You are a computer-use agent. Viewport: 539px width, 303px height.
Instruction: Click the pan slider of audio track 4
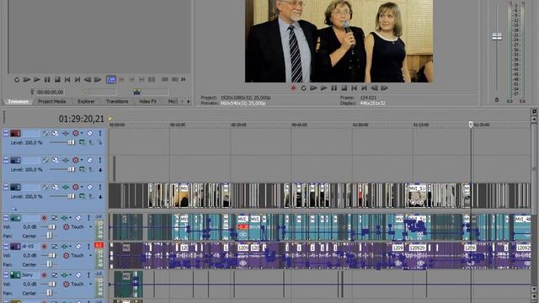coord(49,236)
